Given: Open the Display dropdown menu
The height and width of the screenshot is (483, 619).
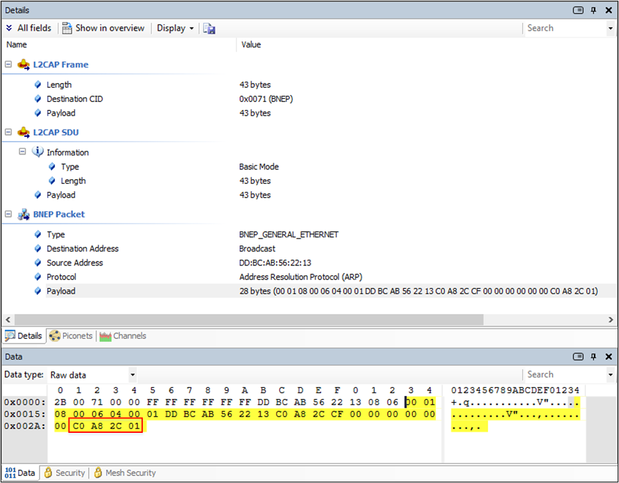Looking at the screenshot, I should (175, 28).
